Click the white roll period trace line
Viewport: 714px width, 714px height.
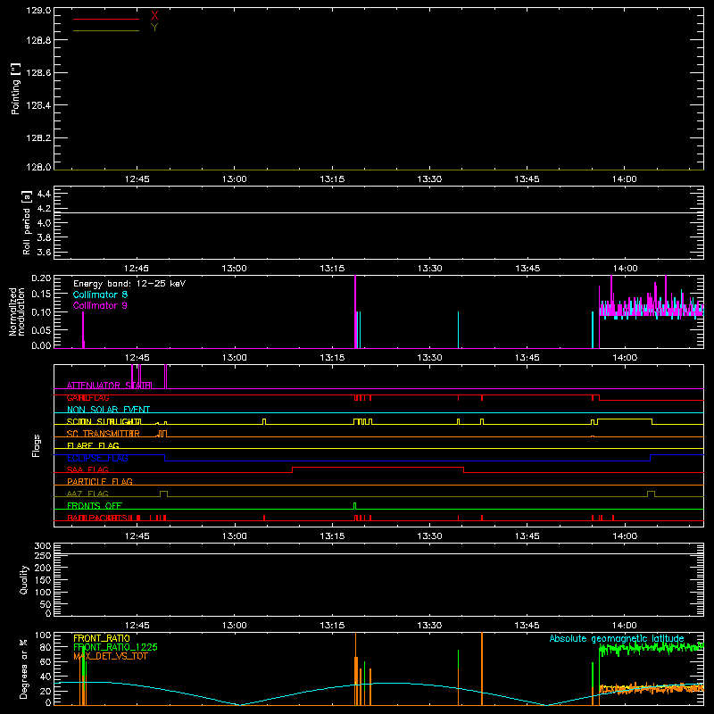[378, 212]
